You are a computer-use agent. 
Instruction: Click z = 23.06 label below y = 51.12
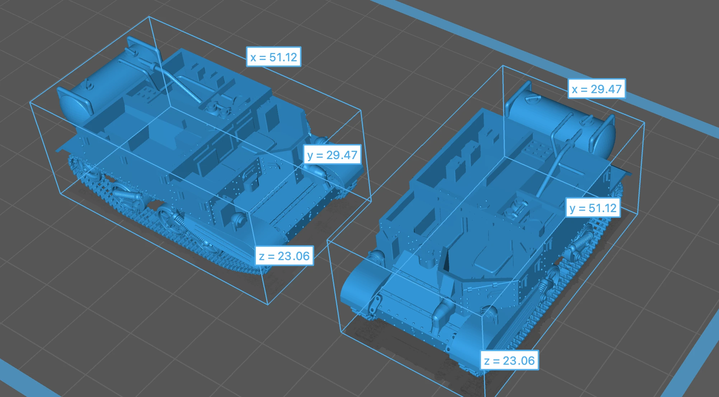pyautogui.click(x=509, y=360)
